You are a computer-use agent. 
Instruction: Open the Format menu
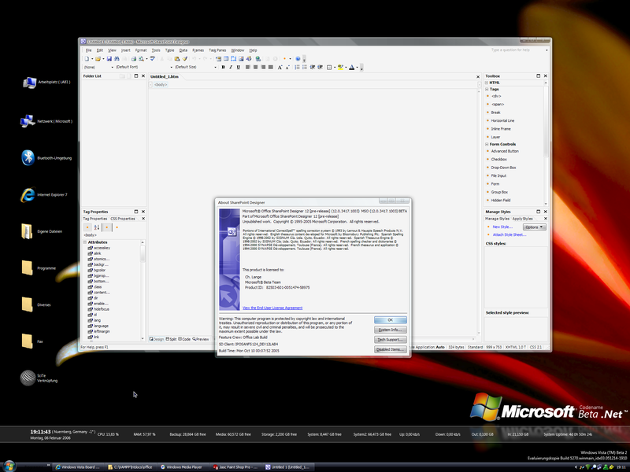[x=141, y=50]
